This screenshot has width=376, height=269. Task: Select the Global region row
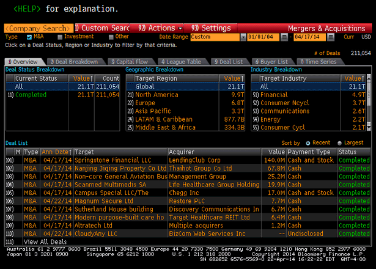[x=185, y=87]
